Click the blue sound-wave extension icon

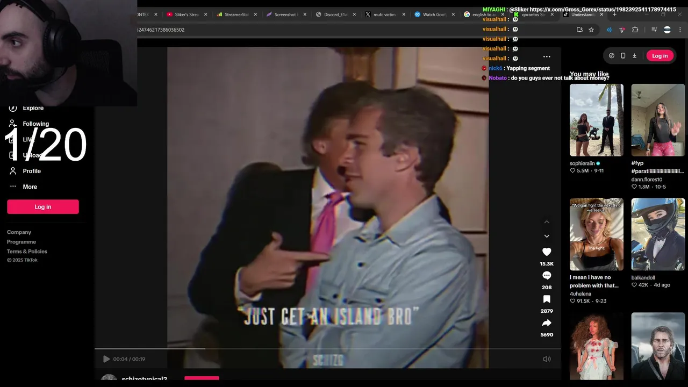[609, 30]
